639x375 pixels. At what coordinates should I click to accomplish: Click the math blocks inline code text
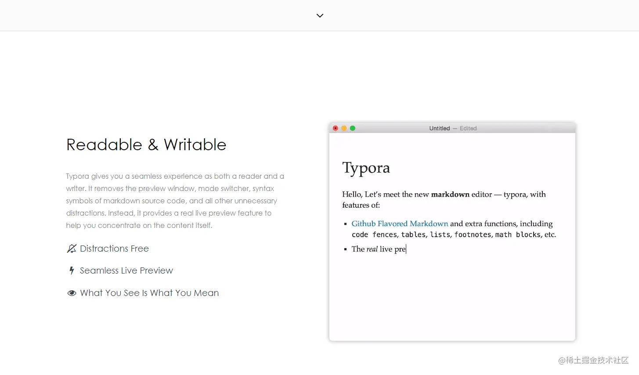[518, 234]
